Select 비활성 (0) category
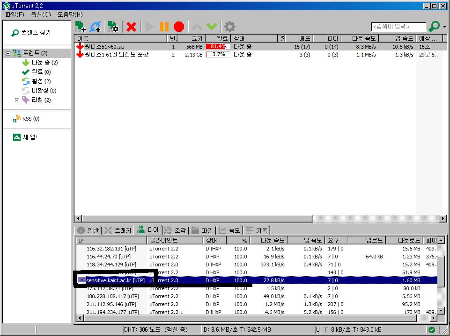This screenshot has height=336, width=450. pyautogui.click(x=39, y=91)
